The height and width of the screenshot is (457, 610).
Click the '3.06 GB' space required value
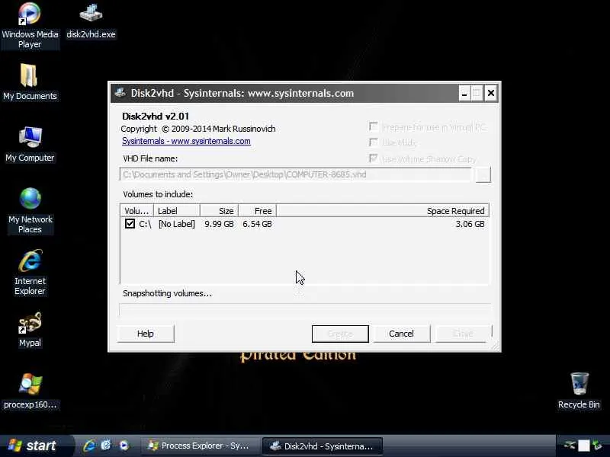470,224
